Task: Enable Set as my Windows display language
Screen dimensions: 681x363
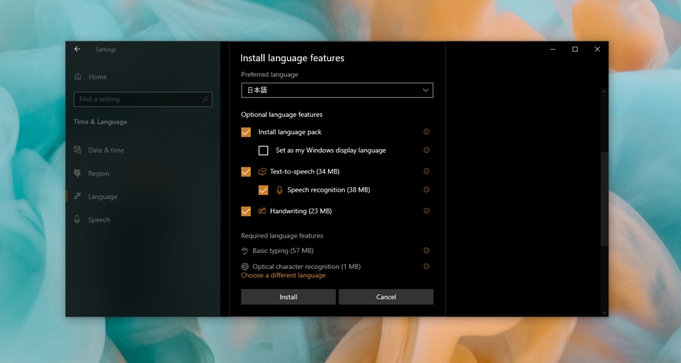Action: pyautogui.click(x=263, y=150)
